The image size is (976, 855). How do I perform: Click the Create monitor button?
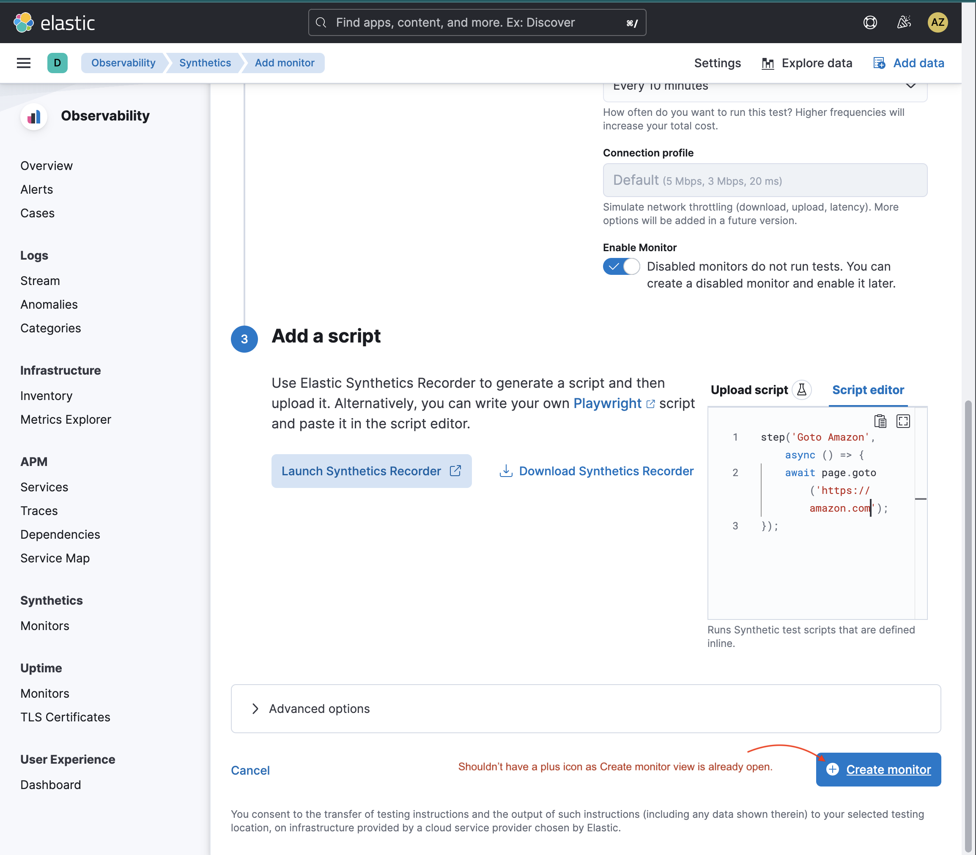(x=878, y=769)
